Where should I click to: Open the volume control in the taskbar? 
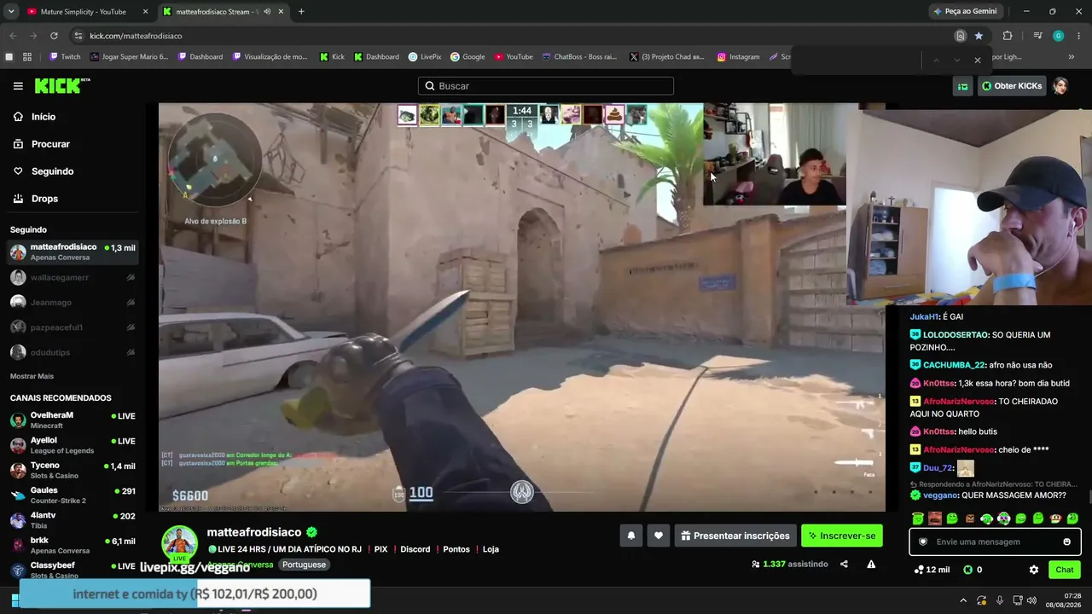tap(1031, 600)
